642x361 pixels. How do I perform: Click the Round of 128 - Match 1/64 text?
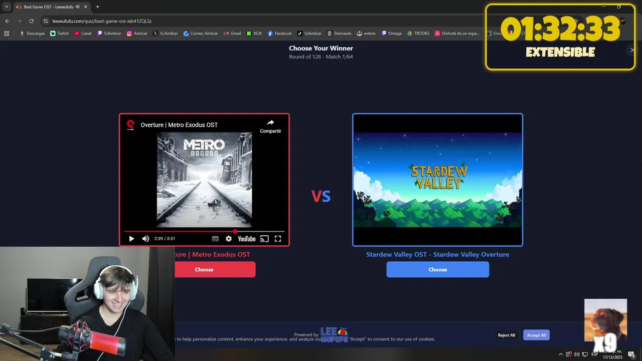pyautogui.click(x=321, y=57)
